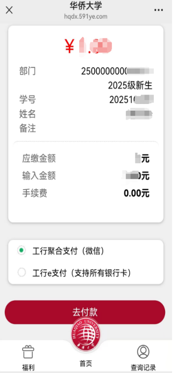Open the three-dot more options menu
This screenshot has width=174, height=373.
(158, 10)
